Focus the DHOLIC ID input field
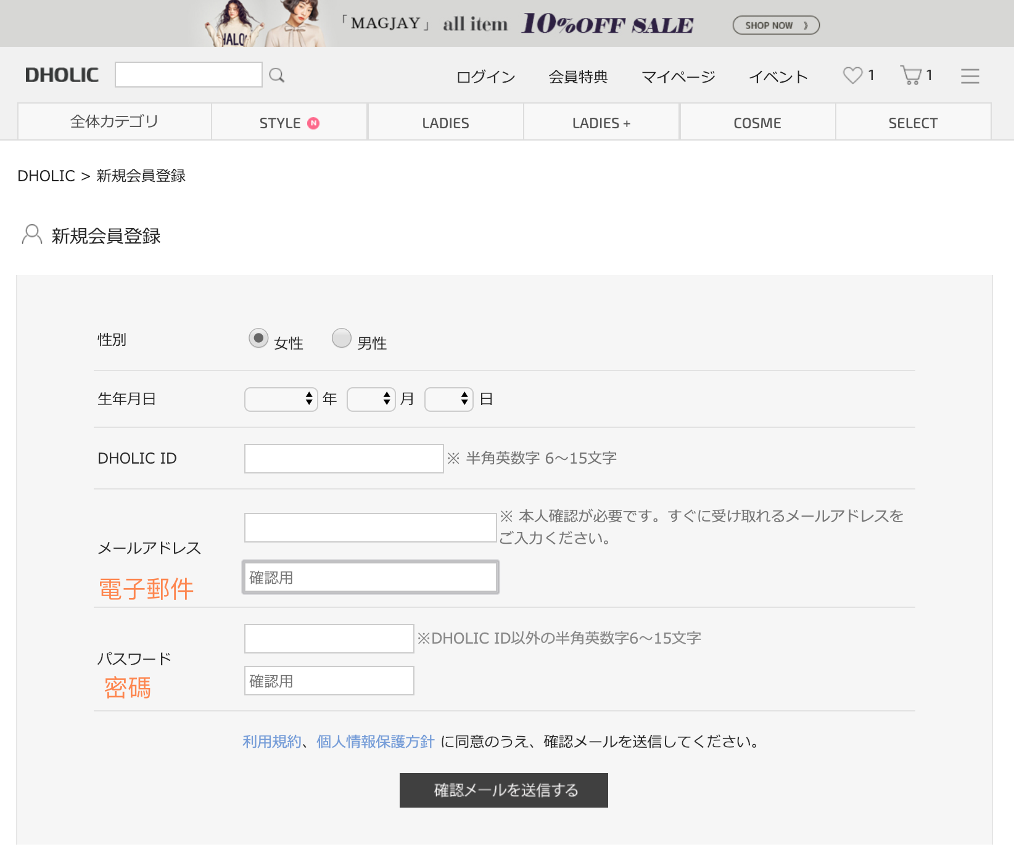1014x852 pixels. 344,459
